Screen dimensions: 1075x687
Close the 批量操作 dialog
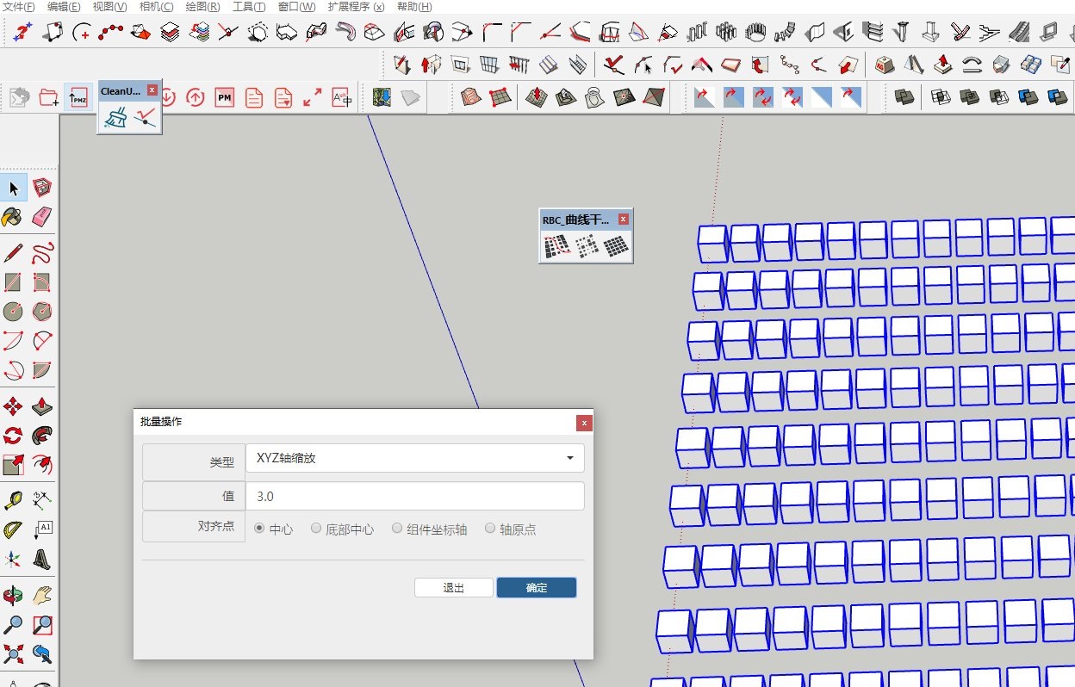tap(584, 423)
